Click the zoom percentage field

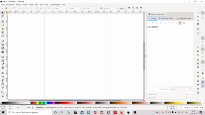click(x=181, y=108)
